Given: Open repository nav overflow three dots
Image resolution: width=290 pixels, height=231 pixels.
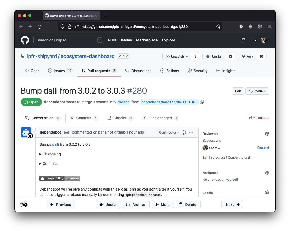Looking at the screenshot, I should [x=263, y=71].
